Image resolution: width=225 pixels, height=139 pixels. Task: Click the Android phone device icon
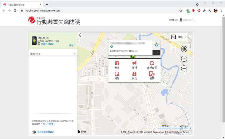coord(34,41)
